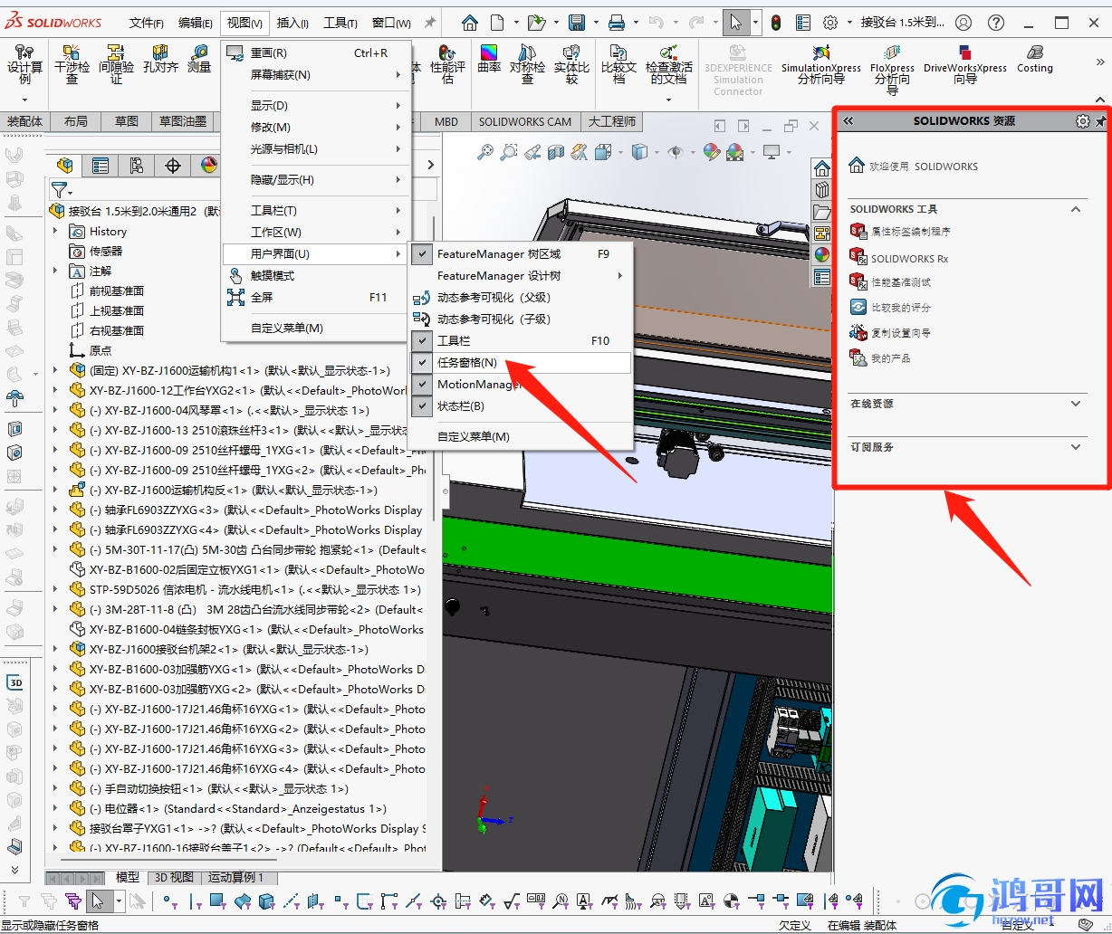Select 前视基准面 in the feature tree

[117, 291]
